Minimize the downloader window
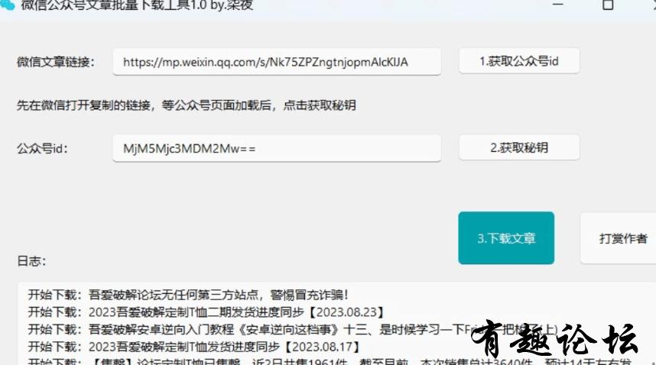The height and width of the screenshot is (365, 656). click(x=557, y=4)
